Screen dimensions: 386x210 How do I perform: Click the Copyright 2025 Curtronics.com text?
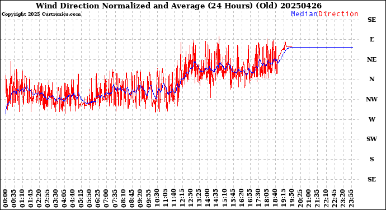click(x=41, y=15)
